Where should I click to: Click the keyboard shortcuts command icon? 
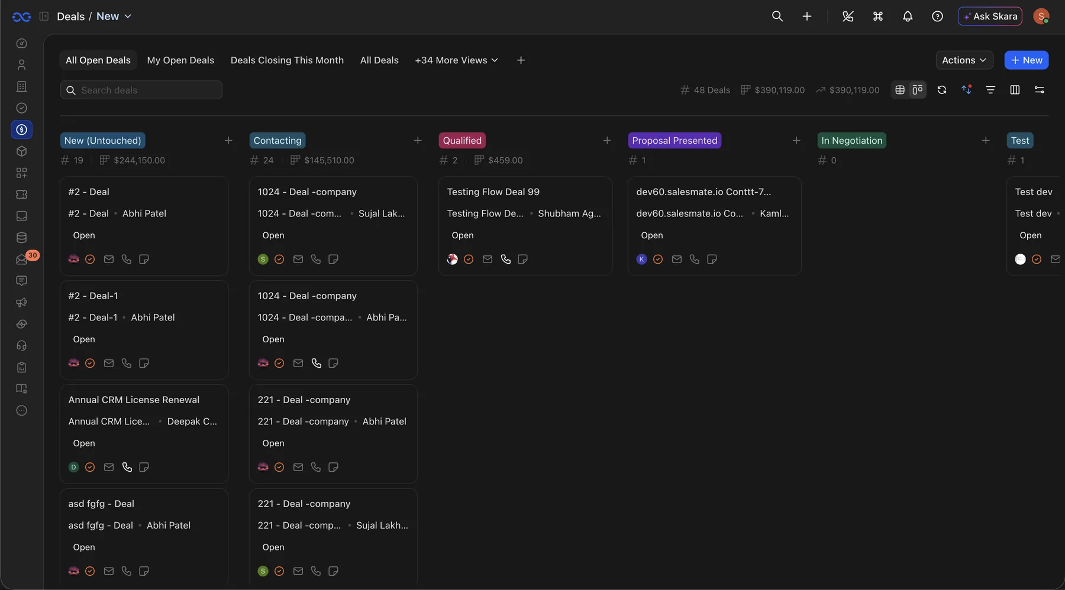[878, 17]
